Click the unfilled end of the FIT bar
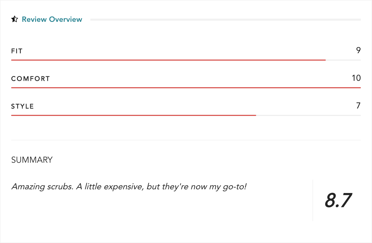 coord(343,60)
